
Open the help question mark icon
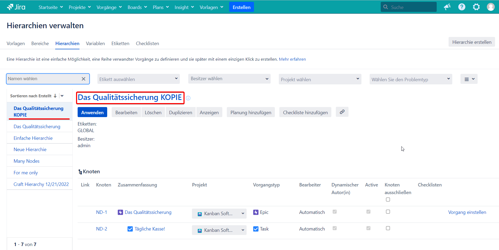point(462,7)
